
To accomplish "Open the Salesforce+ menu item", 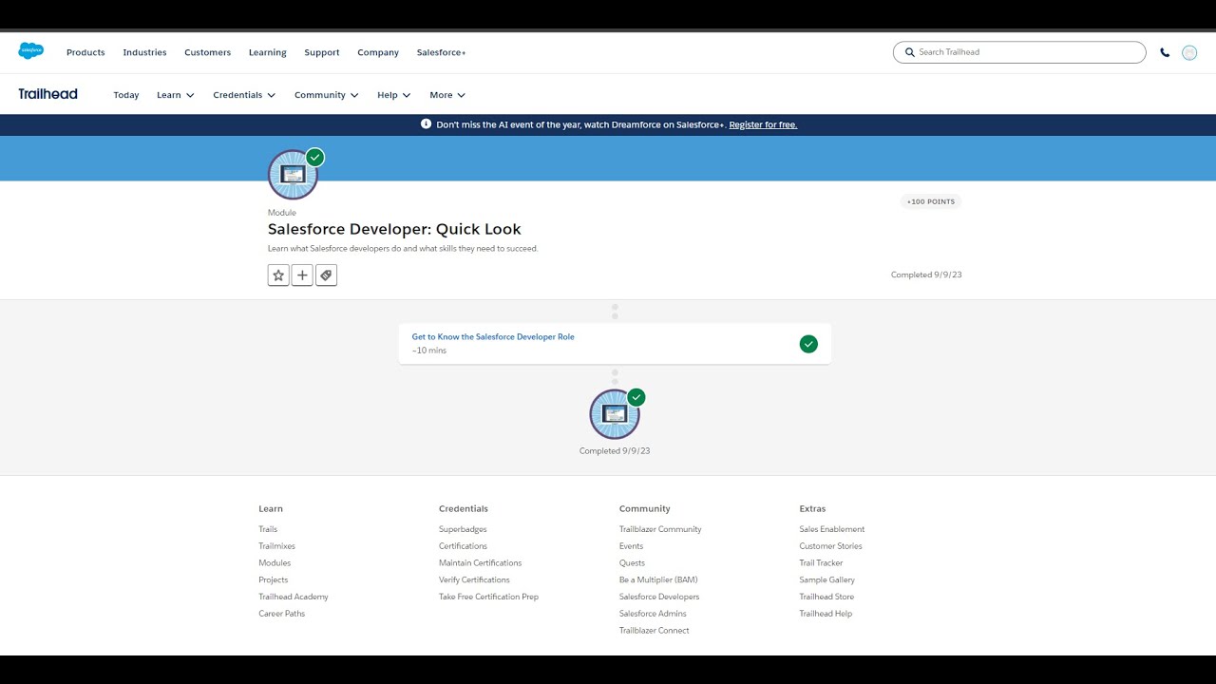I will [442, 52].
